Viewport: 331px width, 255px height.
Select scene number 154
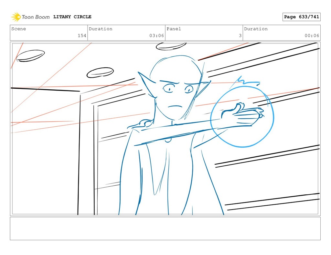[82, 35]
